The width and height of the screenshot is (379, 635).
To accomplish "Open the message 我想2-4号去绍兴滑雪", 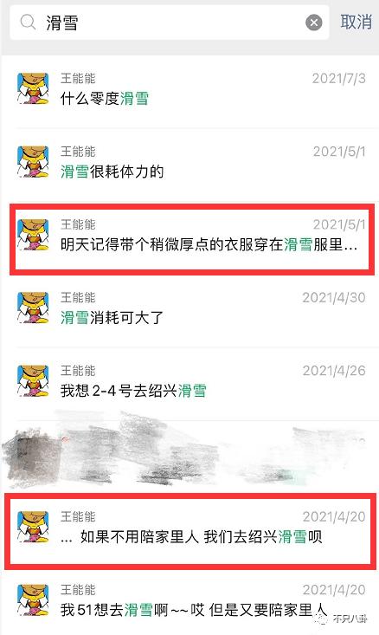I will pos(191,382).
